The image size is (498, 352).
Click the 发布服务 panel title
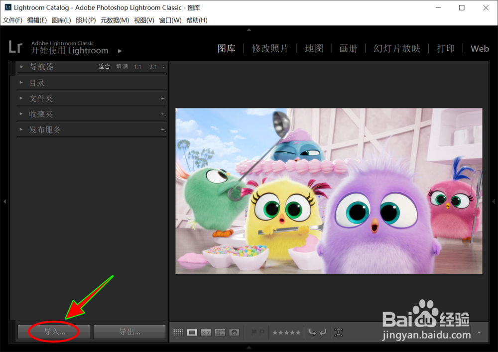pyautogui.click(x=45, y=129)
